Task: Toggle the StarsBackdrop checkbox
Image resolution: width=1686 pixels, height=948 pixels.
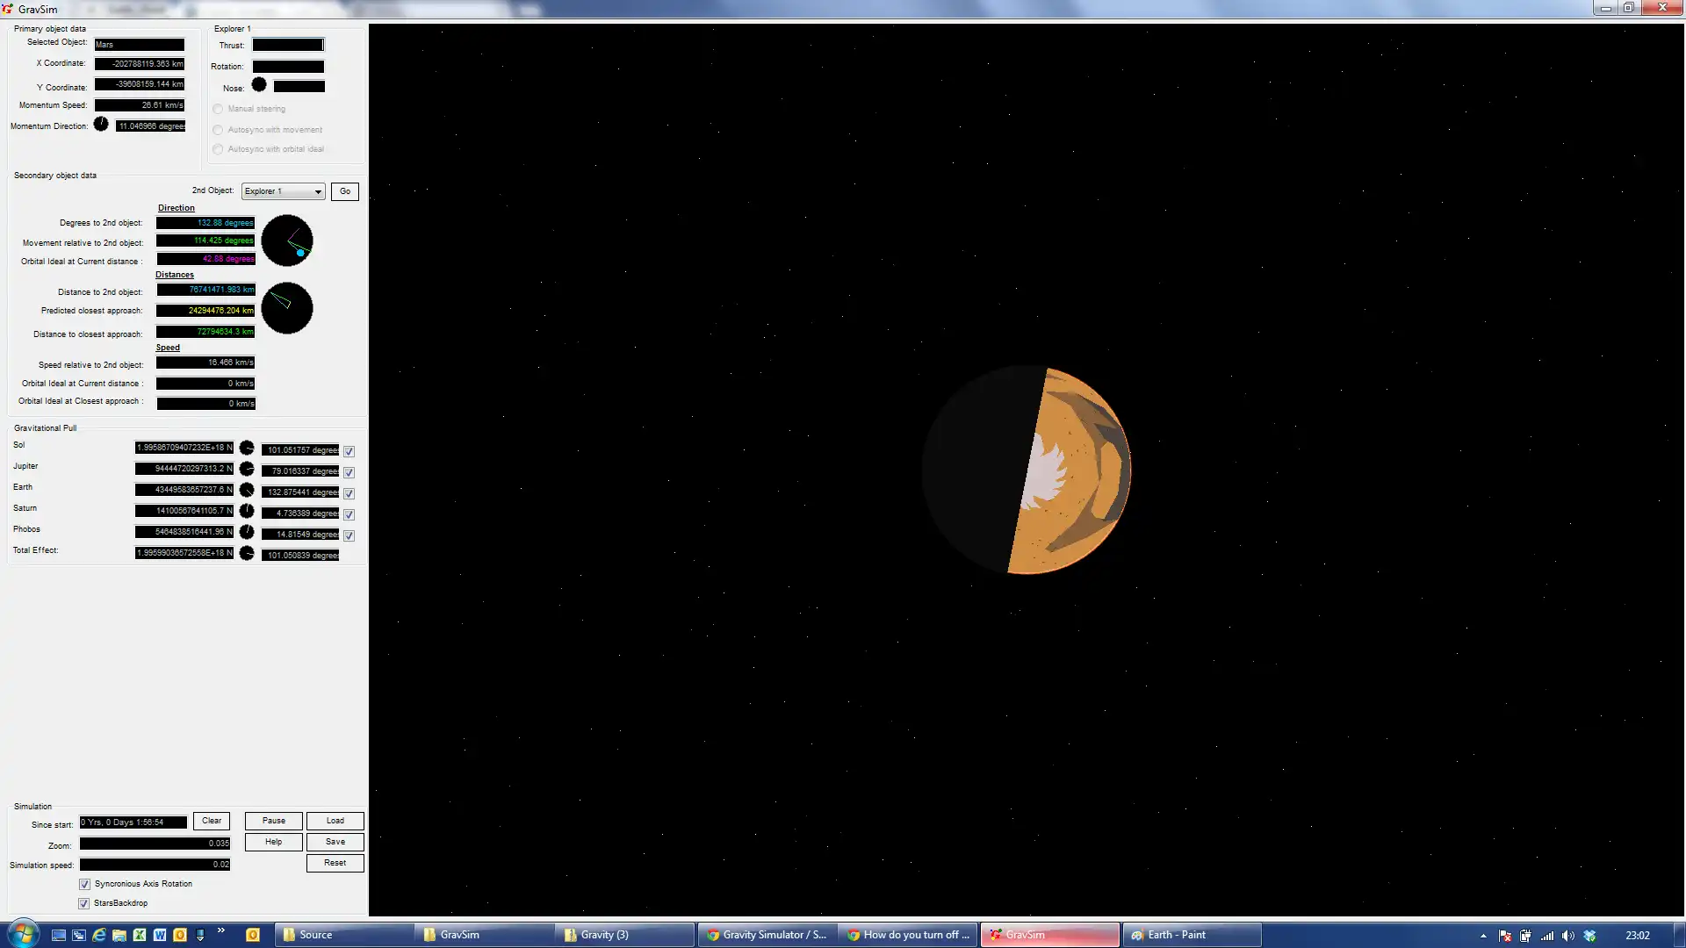Action: [83, 903]
